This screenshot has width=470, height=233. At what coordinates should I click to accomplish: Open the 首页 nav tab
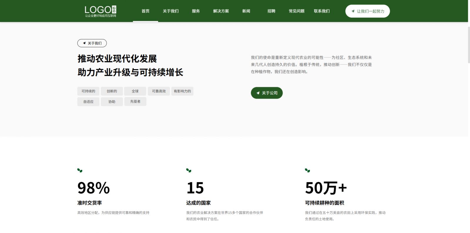145,11
